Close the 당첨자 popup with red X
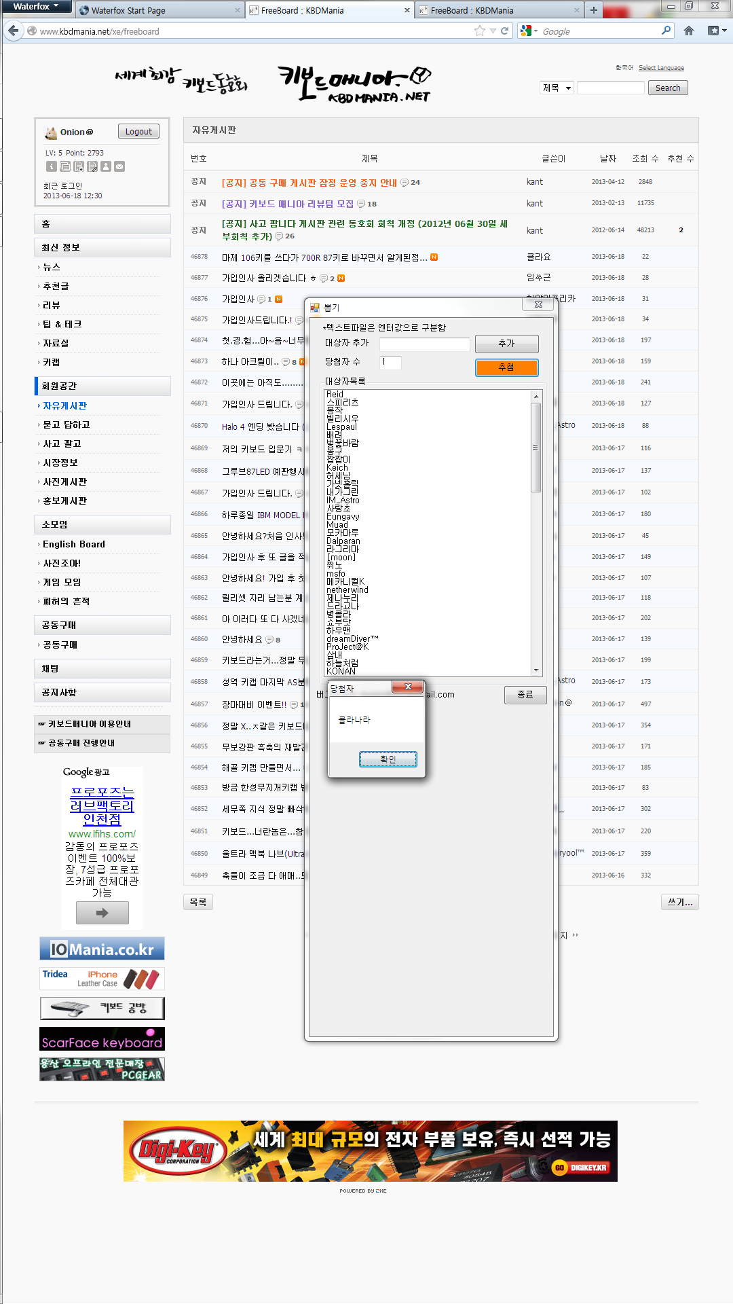733x1304 pixels. click(408, 687)
